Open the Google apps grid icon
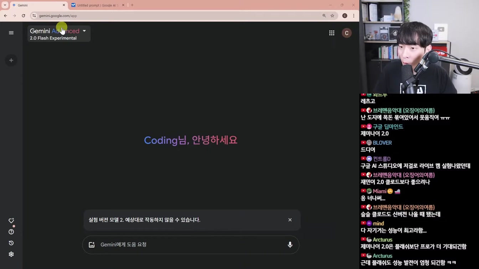479x269 pixels. click(332, 33)
